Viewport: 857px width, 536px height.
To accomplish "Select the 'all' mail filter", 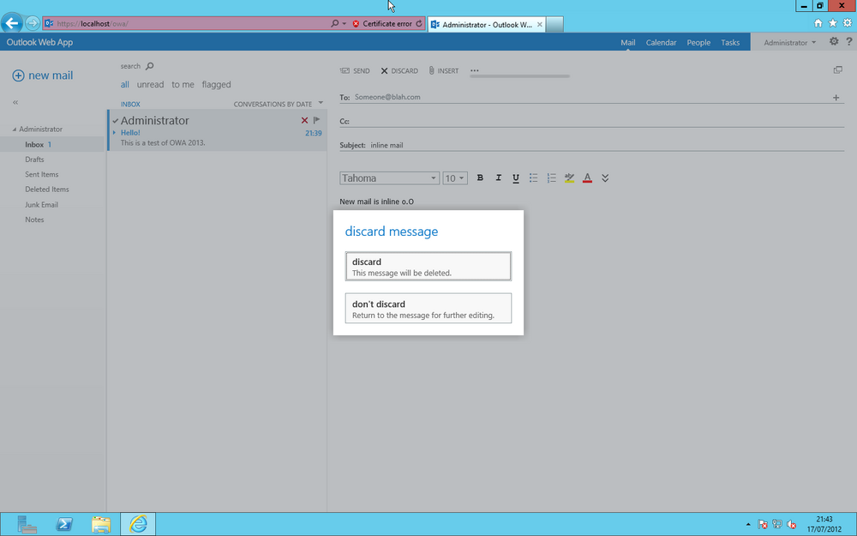I will pos(125,84).
